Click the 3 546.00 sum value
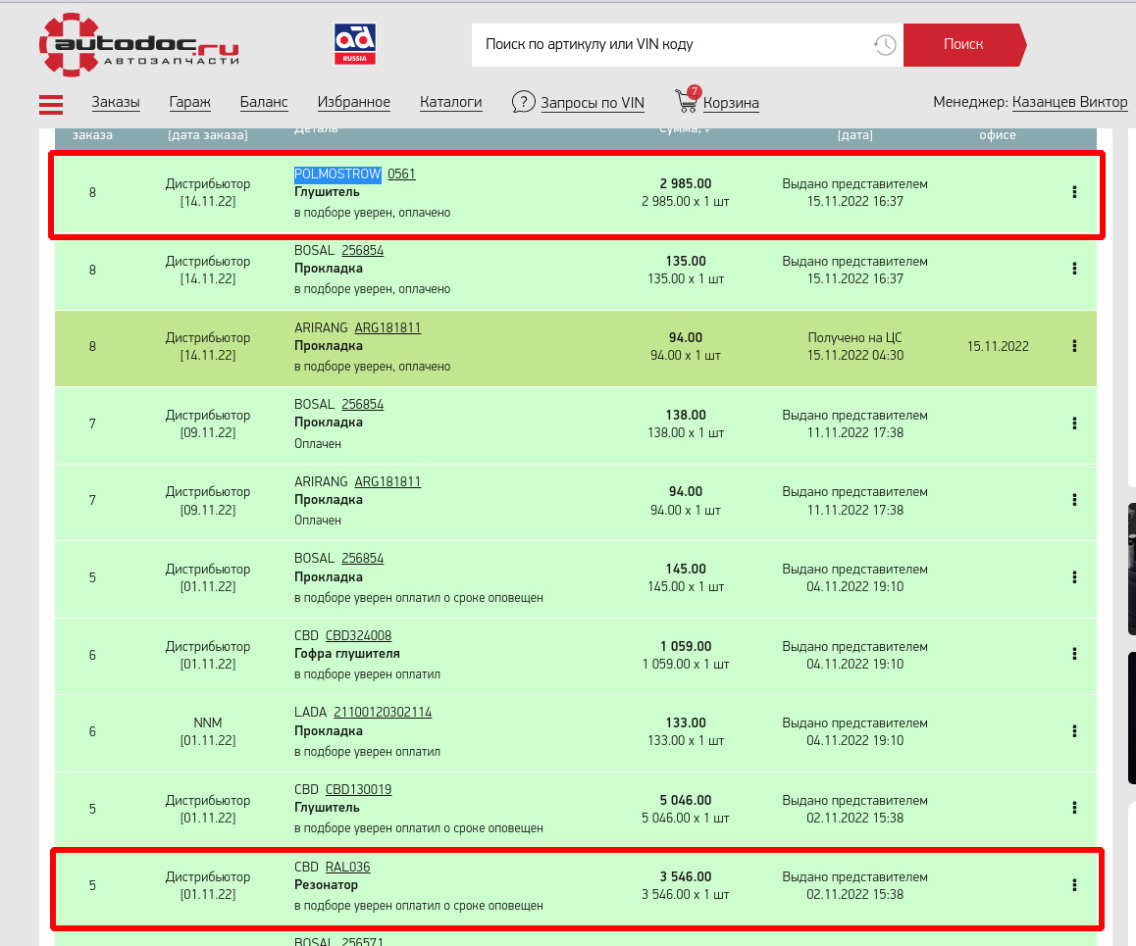Viewport: 1136px width, 946px height. (x=686, y=877)
